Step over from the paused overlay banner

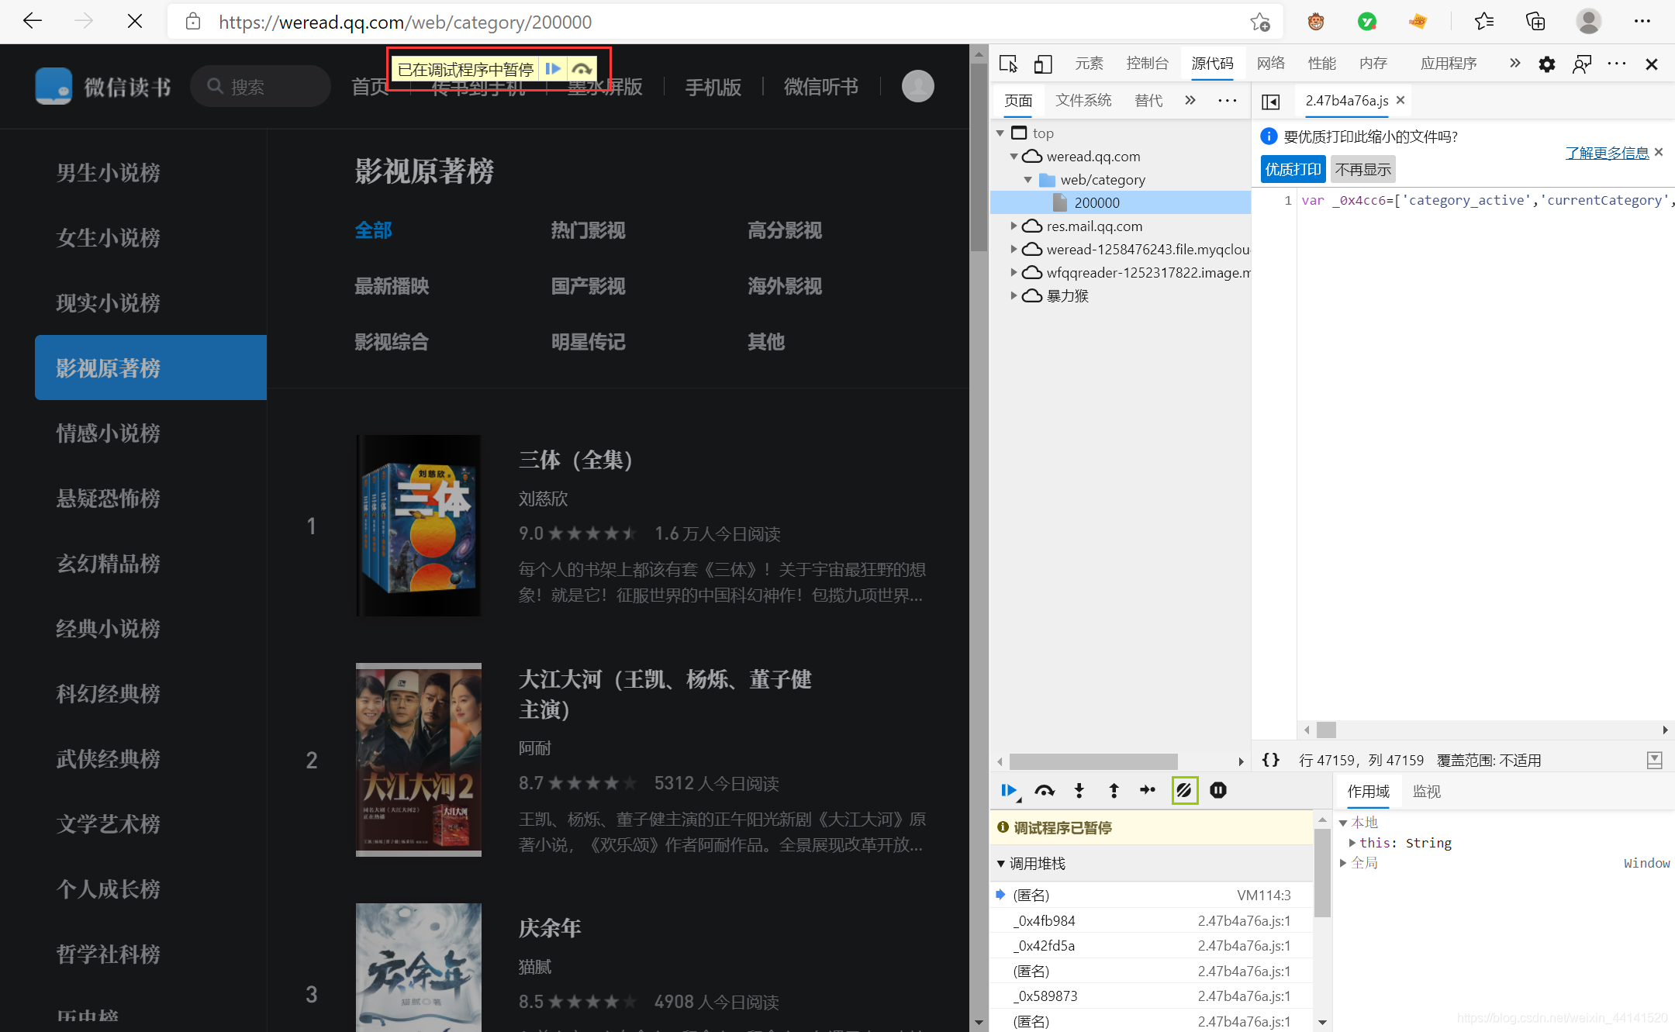pyautogui.click(x=582, y=69)
